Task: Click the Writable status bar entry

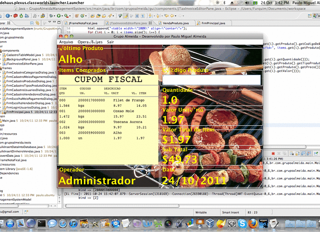Action: (x=201, y=213)
